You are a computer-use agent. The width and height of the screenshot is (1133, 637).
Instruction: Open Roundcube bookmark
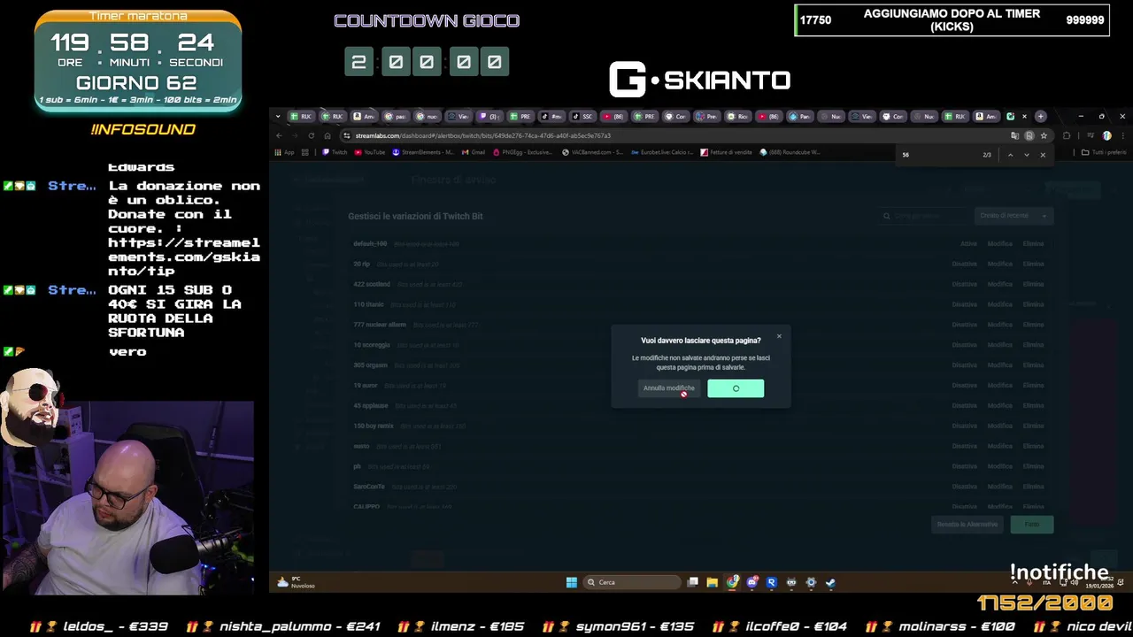[x=790, y=152]
